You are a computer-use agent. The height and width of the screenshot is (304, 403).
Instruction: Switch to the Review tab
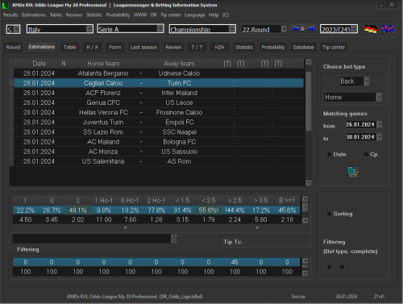tap(173, 48)
